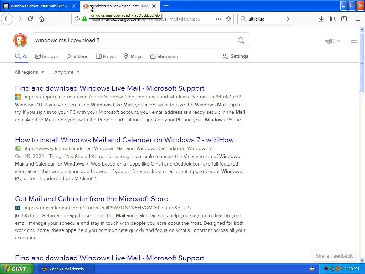365x274 pixels.
Task: Click the magnifier tray icon in taskbar
Action: coord(339,269)
